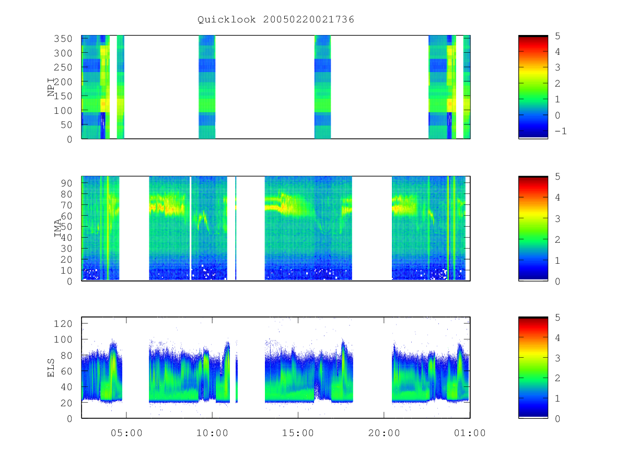Screen dimensions: 627x470
Task: Click the "350" tick on NPI axis
Action: click(x=64, y=39)
